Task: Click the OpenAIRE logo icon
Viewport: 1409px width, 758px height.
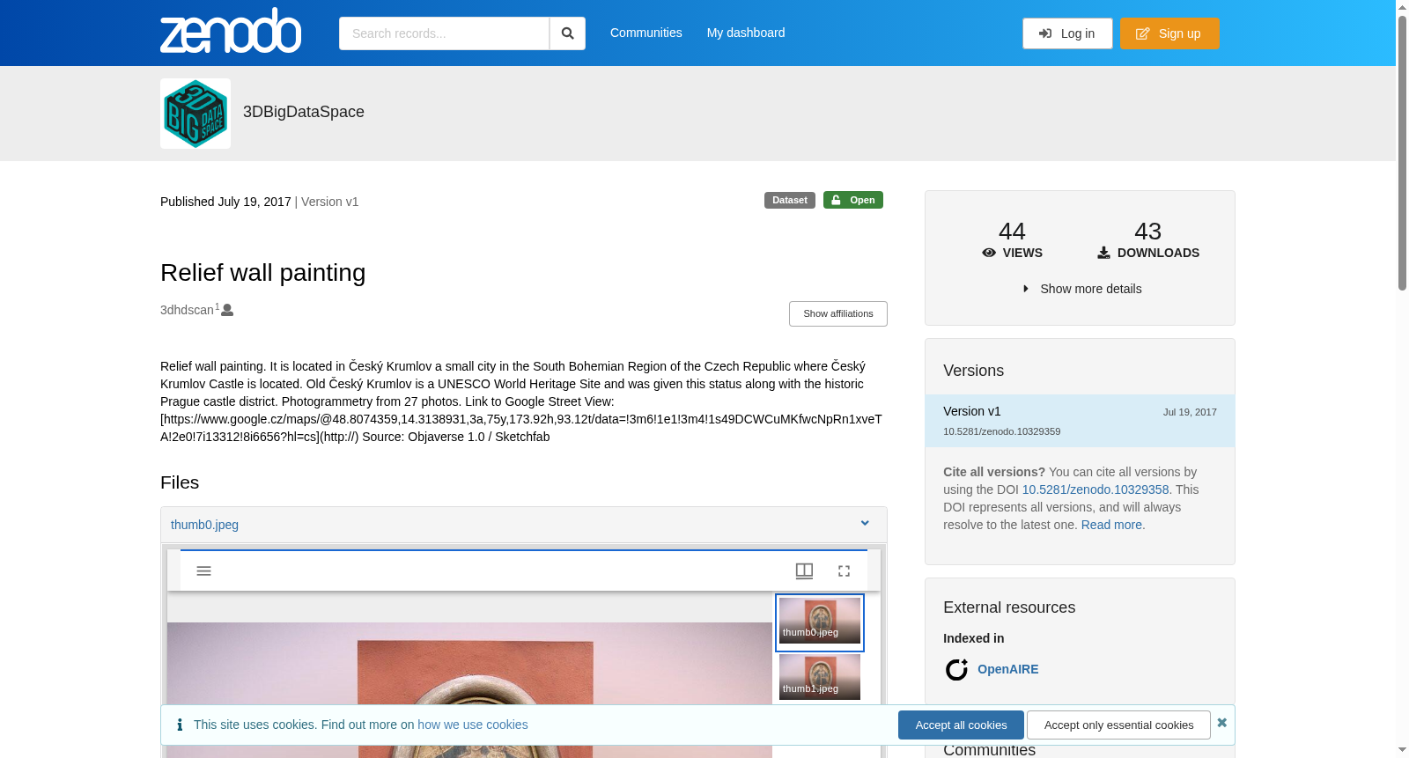Action: pyautogui.click(x=956, y=670)
